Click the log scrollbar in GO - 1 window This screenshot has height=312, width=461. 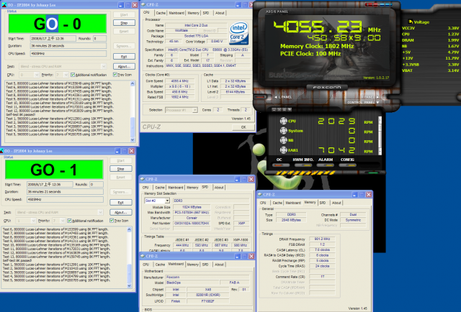click(129, 257)
